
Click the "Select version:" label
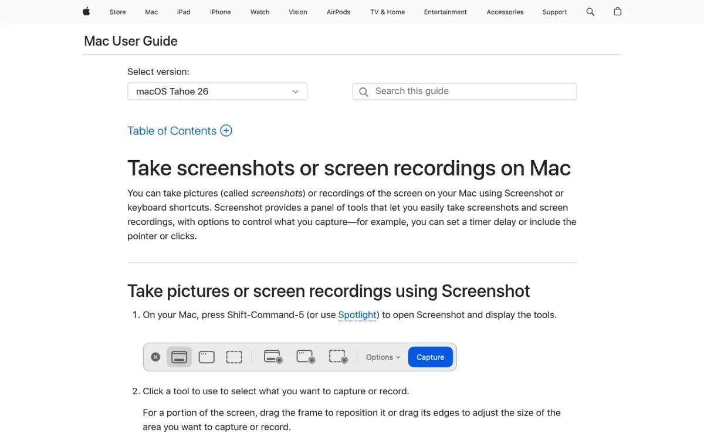tap(158, 72)
